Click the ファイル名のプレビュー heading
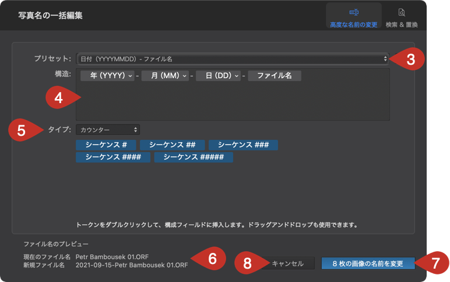This screenshot has height=282, width=450. click(56, 244)
